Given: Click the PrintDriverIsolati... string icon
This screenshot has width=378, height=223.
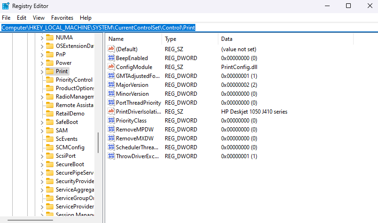Looking at the screenshot, I should (x=111, y=111).
